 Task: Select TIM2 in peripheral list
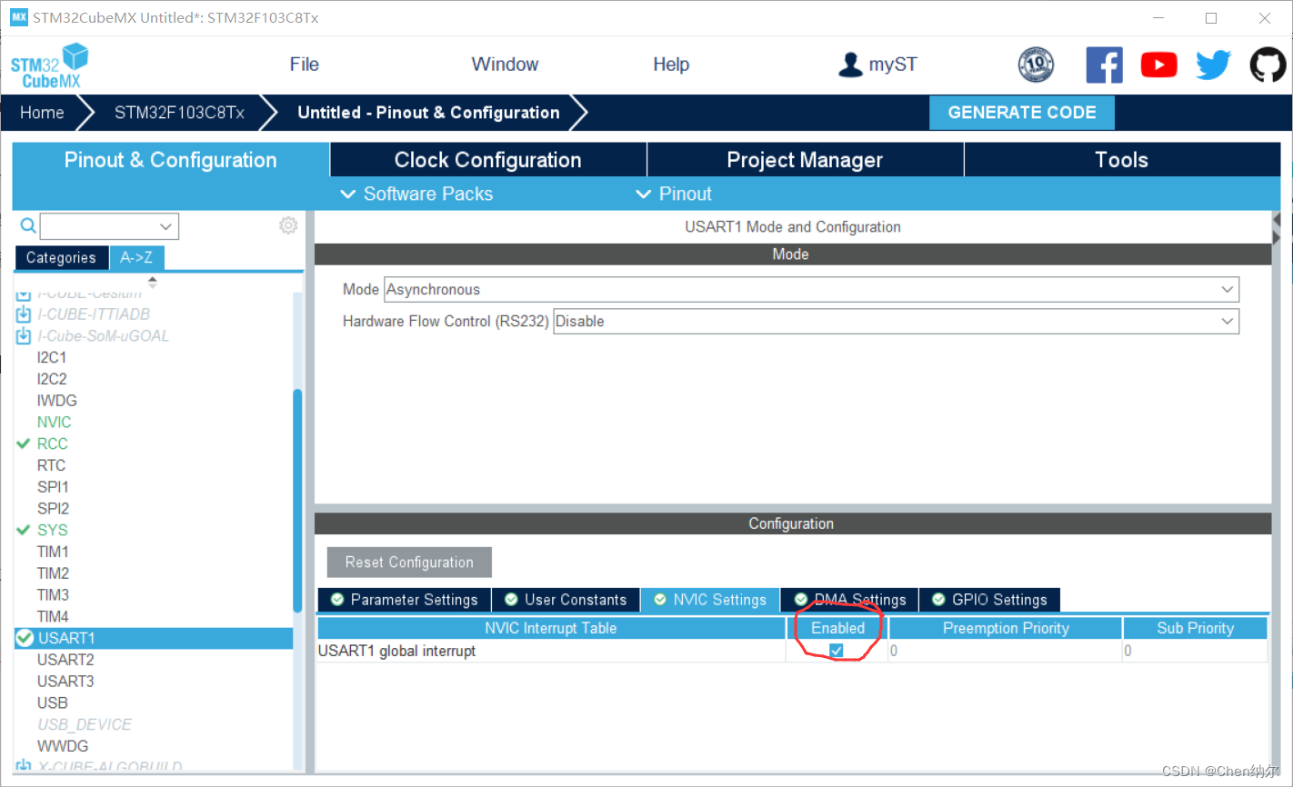[x=53, y=573]
